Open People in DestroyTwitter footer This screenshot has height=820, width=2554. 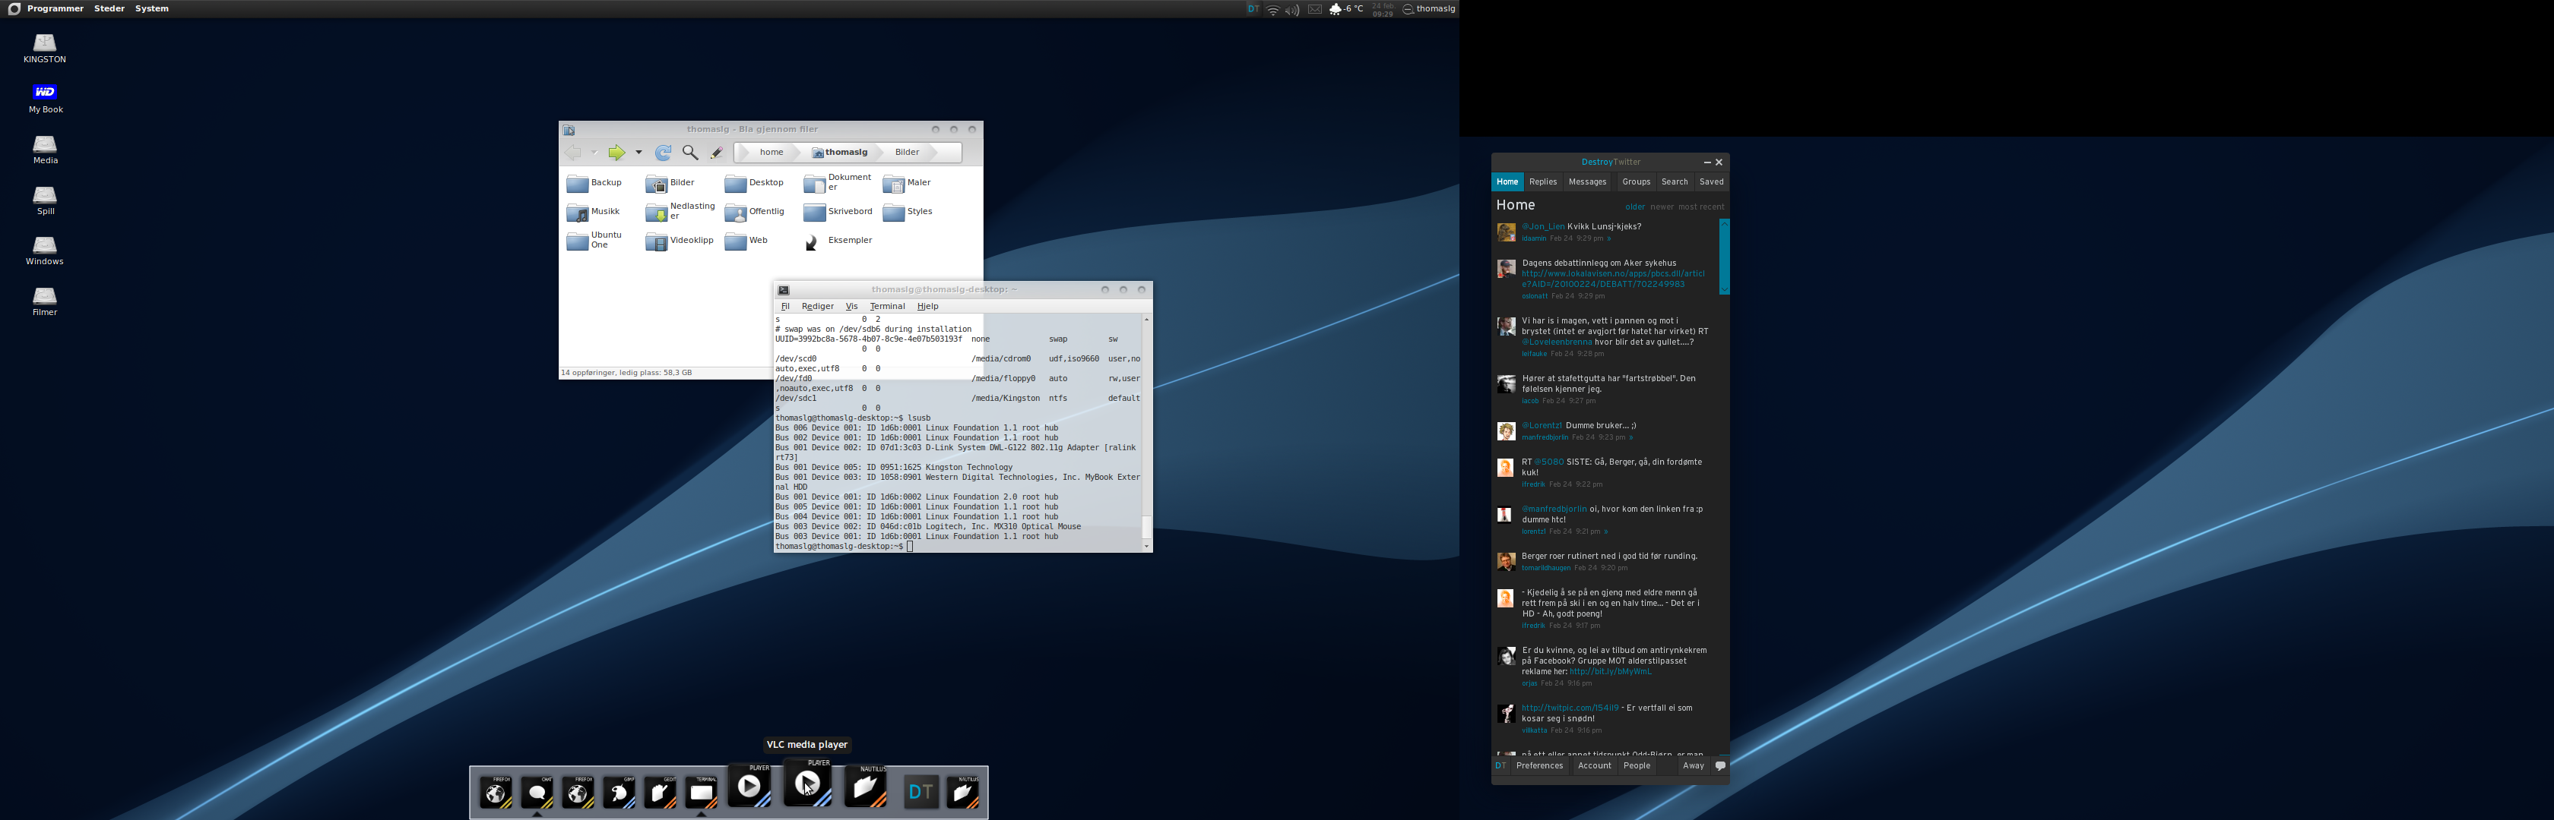[1637, 765]
